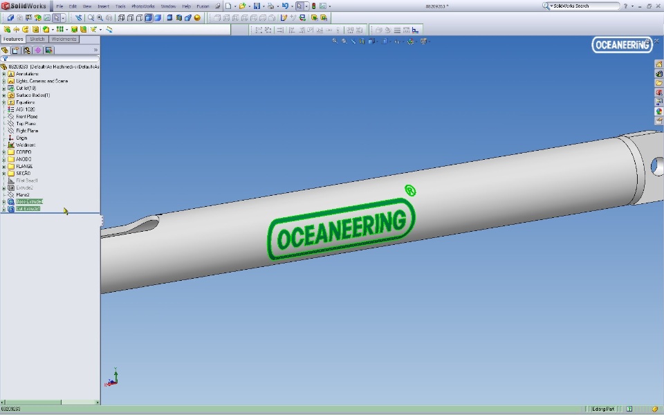Expand the hidden tabs chevron in feature panel

[x=95, y=50]
